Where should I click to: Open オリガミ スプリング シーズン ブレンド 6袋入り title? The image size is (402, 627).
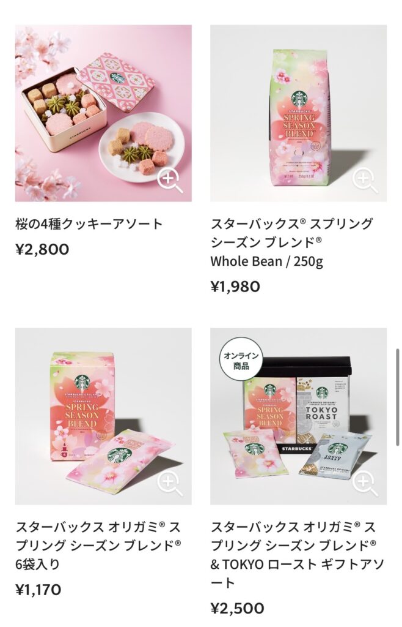[x=98, y=546]
